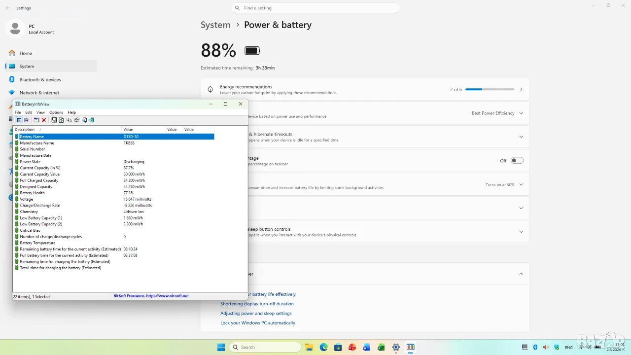Open Excel from taskbar

(x=381, y=347)
